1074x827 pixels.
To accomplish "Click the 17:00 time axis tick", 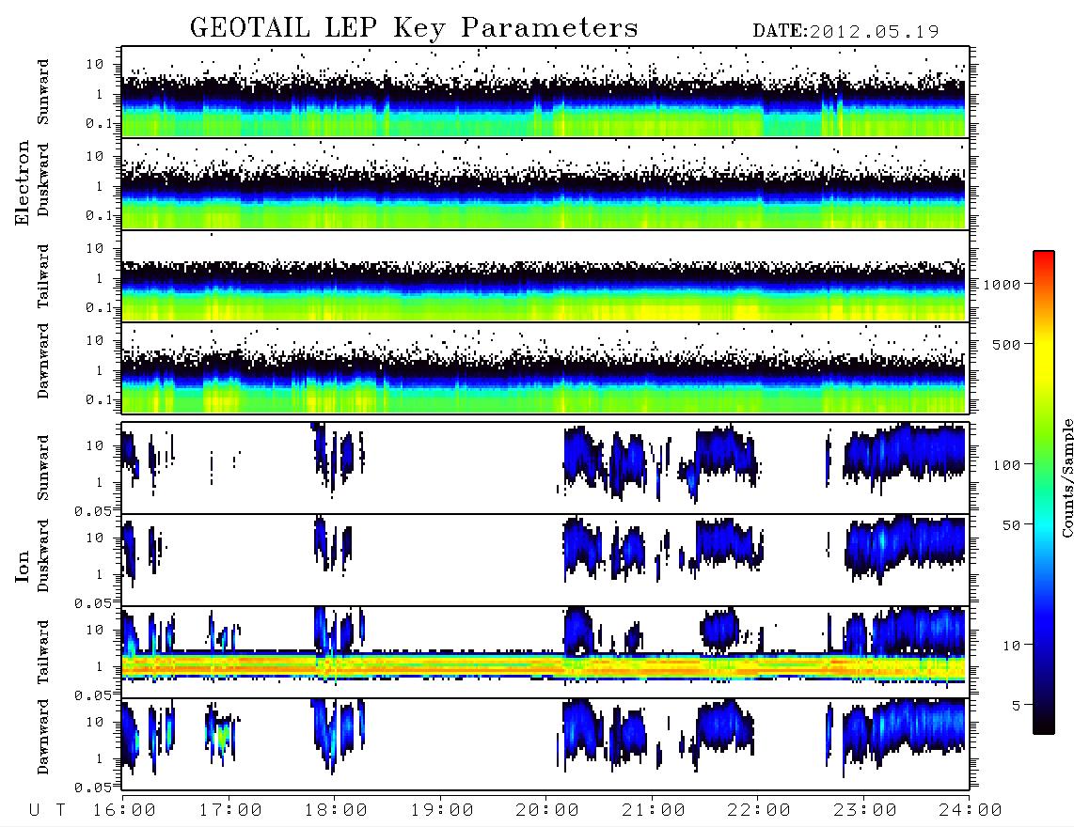I will [x=230, y=810].
